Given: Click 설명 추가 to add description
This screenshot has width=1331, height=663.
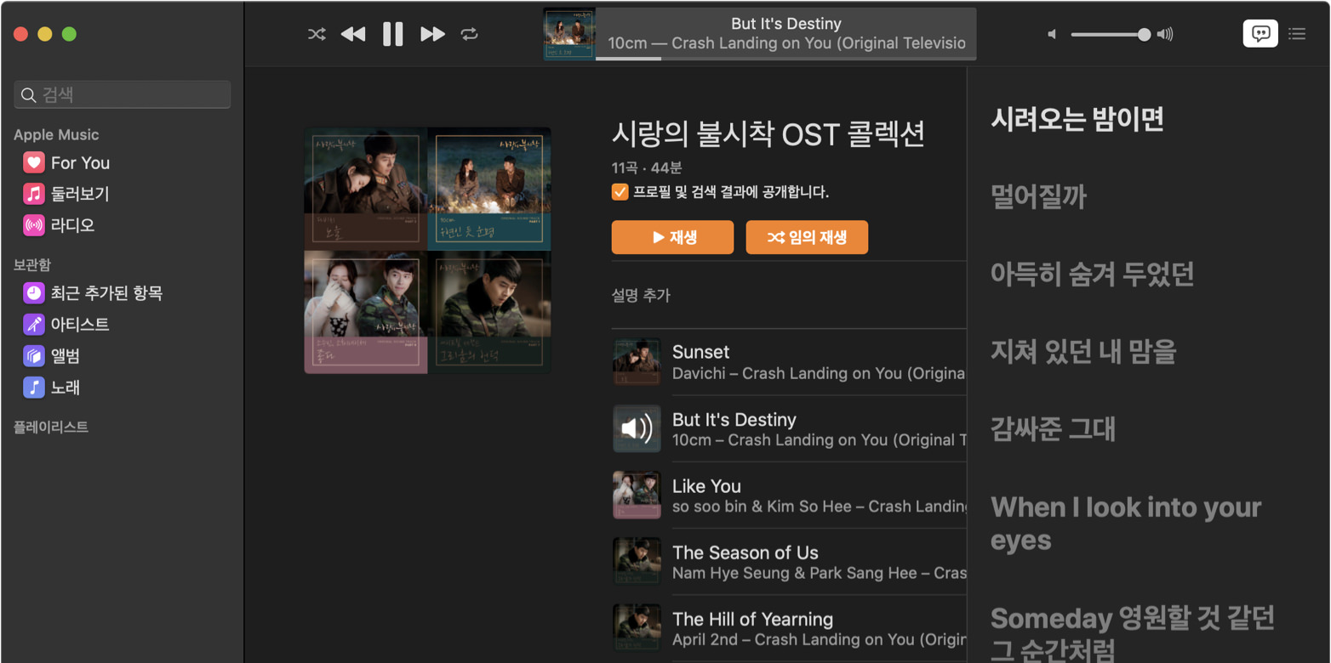Looking at the screenshot, I should point(641,295).
